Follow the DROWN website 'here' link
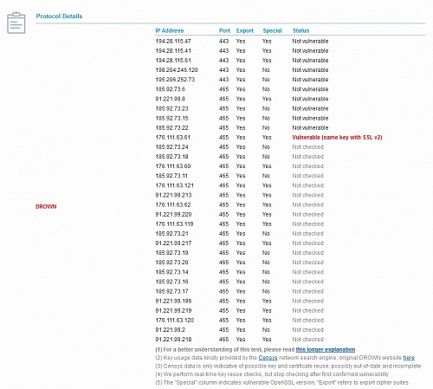The height and width of the screenshot is (389, 433). tap(409, 358)
